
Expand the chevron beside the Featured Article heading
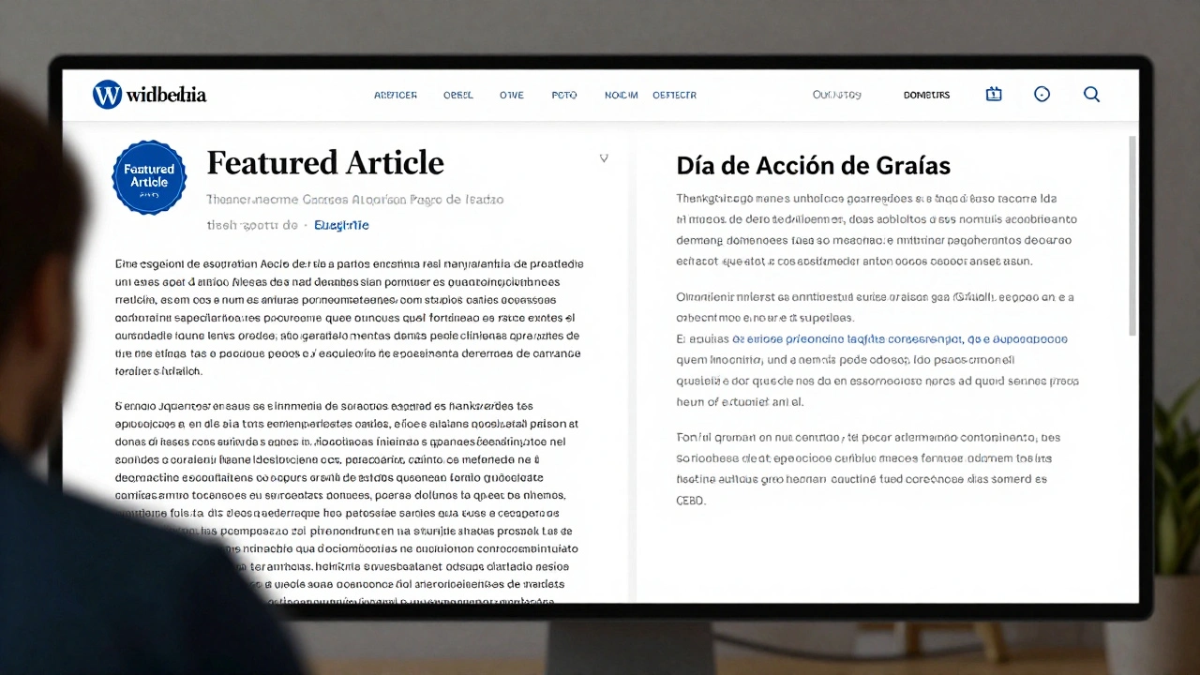point(604,158)
